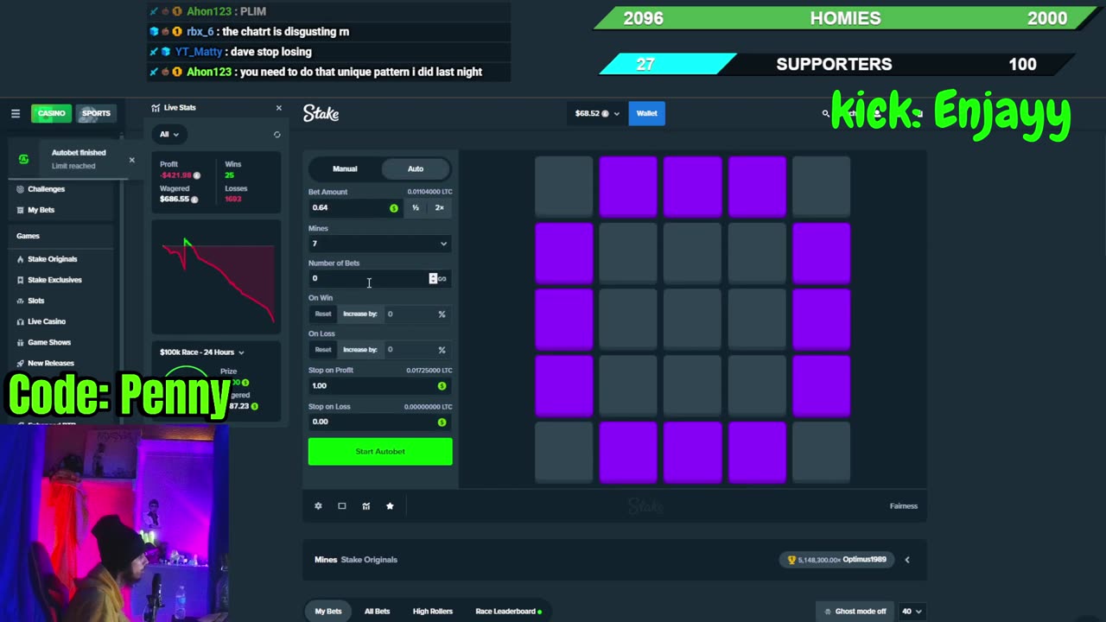This screenshot has height=622, width=1106.
Task: Open the hamburger sidebar menu
Action: [16, 113]
